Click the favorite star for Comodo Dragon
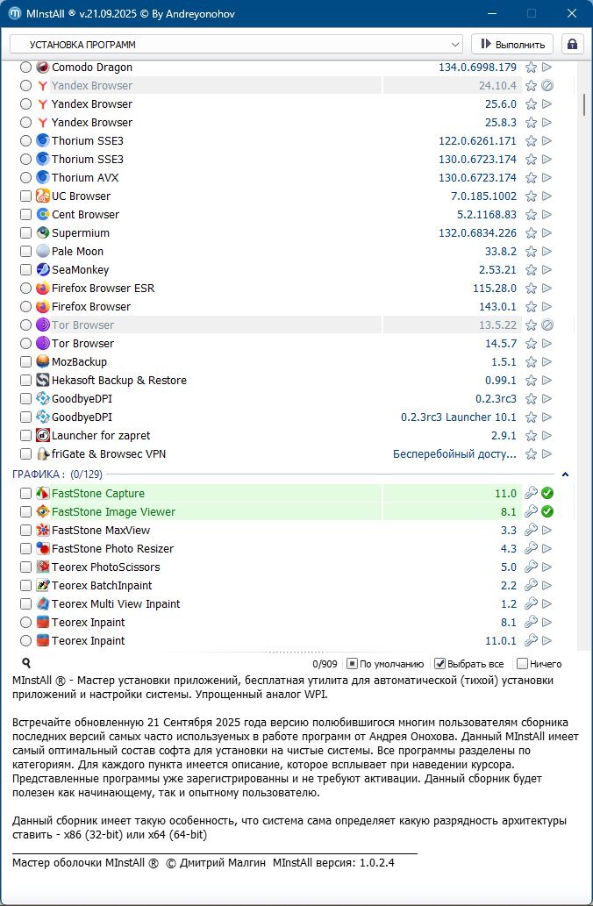 point(531,68)
